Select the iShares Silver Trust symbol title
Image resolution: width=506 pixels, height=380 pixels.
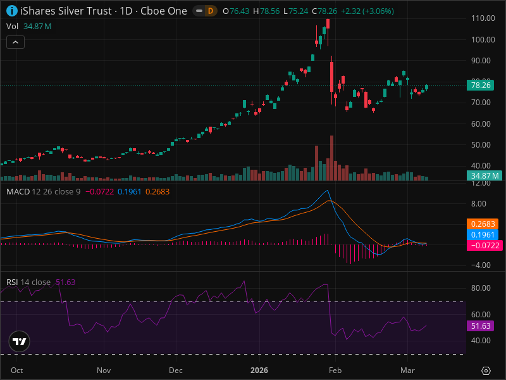(x=104, y=11)
